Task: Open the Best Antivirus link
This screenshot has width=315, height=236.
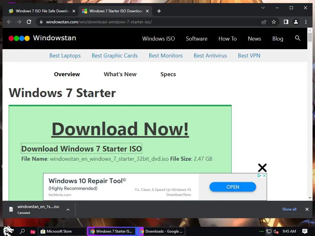Action: (210, 56)
